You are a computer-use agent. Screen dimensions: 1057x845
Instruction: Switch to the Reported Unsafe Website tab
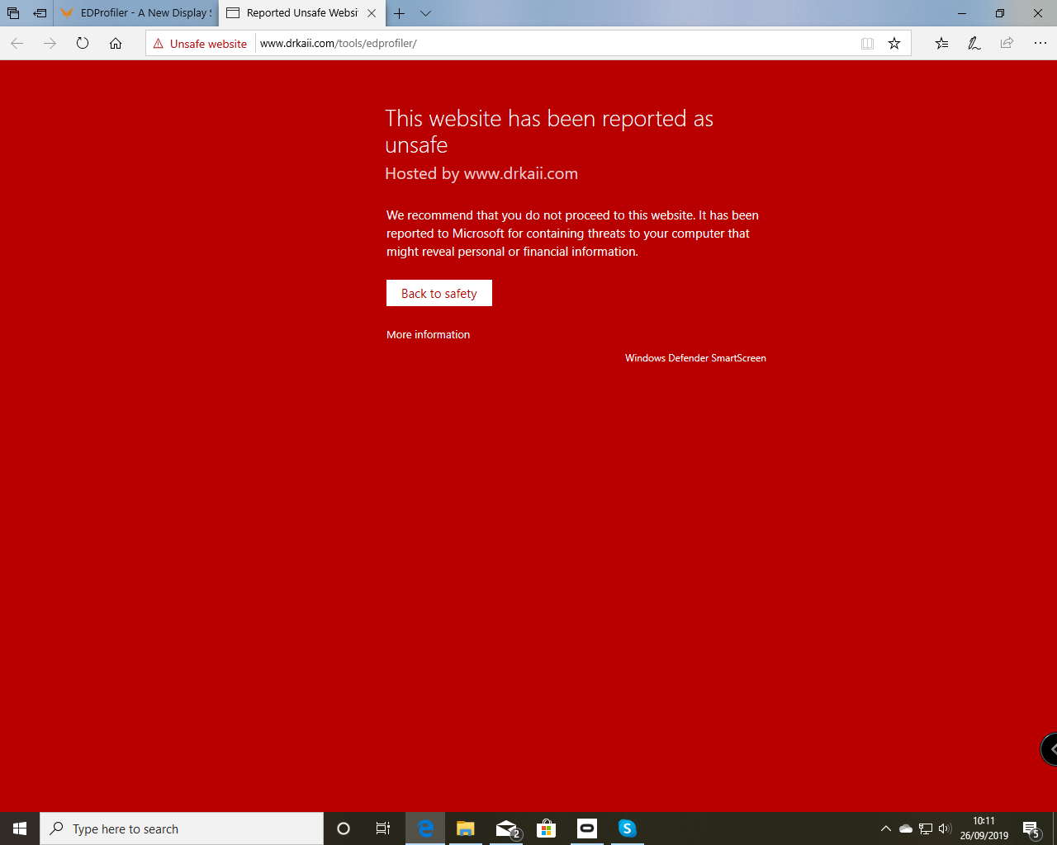pyautogui.click(x=293, y=13)
